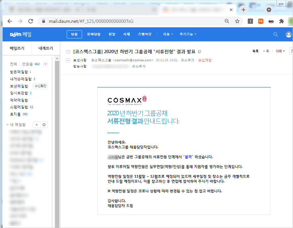This screenshot has width=293, height=228.
Task: Go back with the browser back arrow
Action: pyautogui.click(x=10, y=21)
